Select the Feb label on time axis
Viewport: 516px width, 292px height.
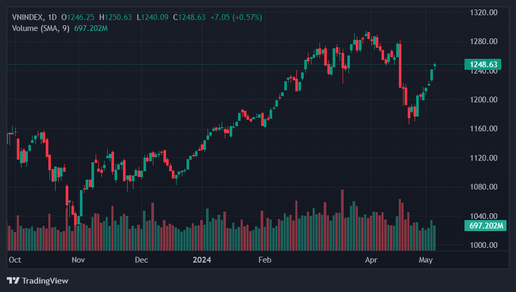(265, 259)
